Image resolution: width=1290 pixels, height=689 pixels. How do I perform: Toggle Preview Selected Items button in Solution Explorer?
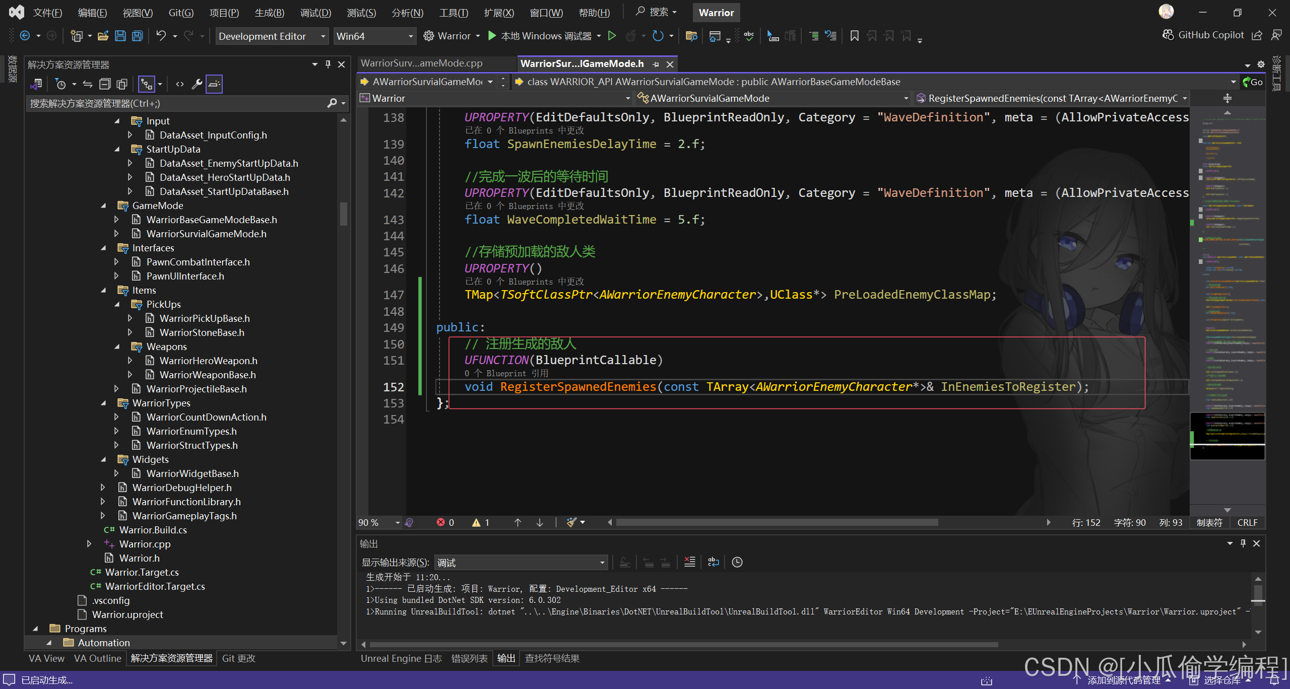tap(214, 84)
